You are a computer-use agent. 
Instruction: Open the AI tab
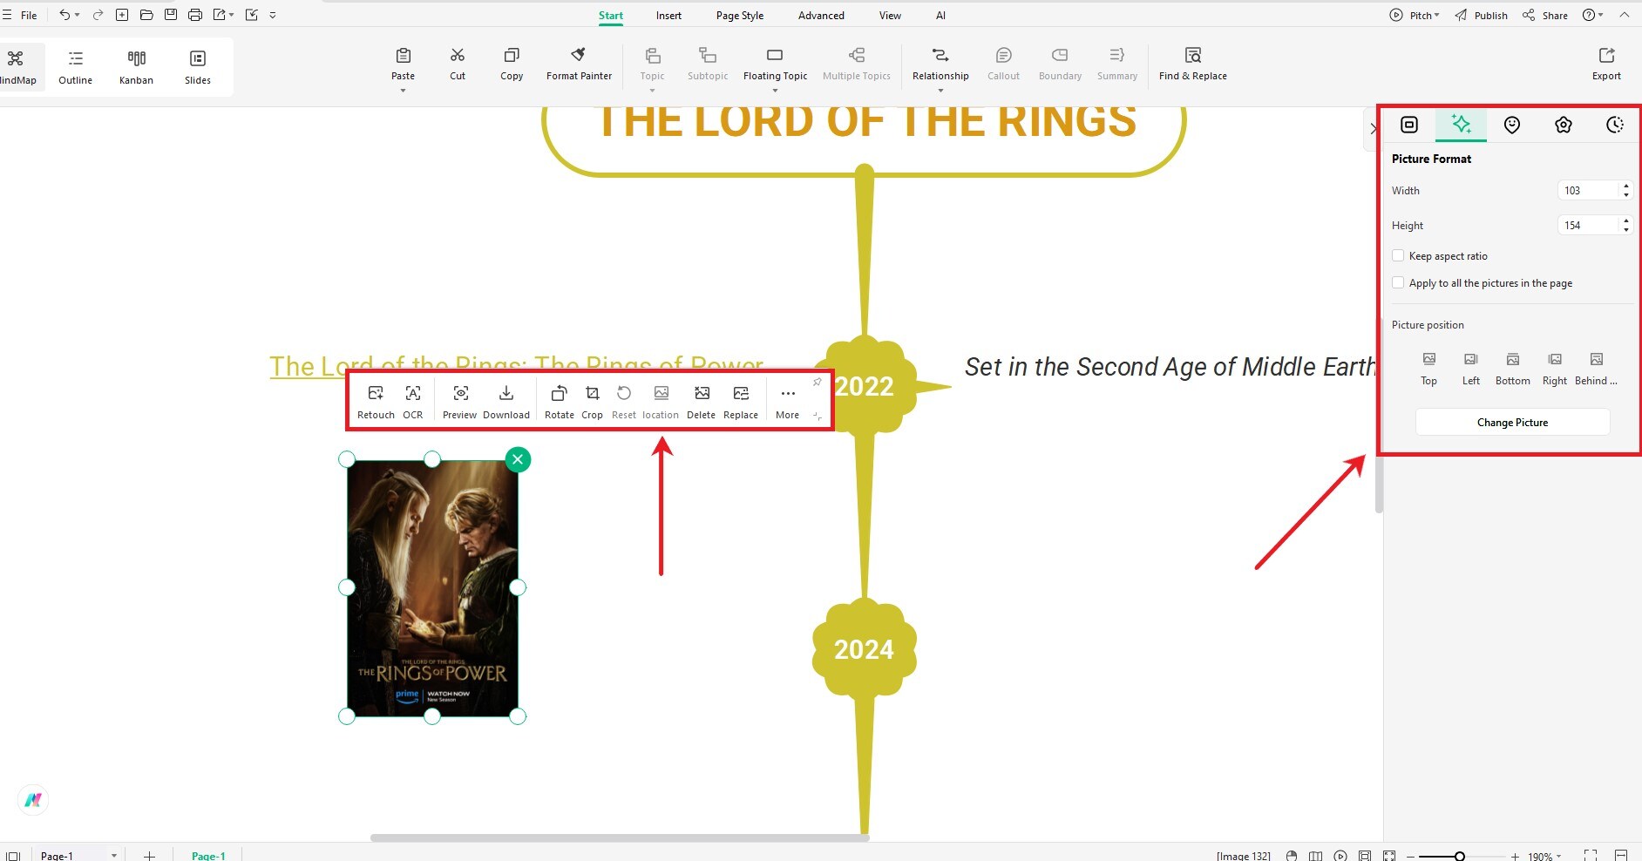[x=940, y=15]
